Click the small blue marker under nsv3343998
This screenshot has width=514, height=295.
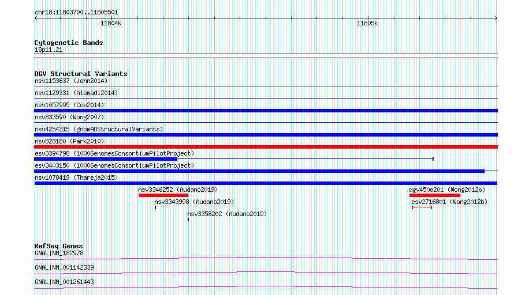point(155,207)
